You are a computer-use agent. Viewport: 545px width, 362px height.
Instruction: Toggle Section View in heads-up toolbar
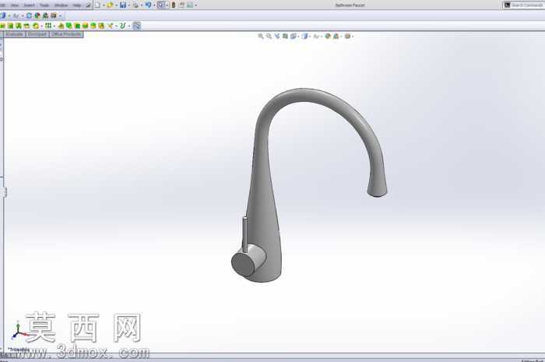285,36
